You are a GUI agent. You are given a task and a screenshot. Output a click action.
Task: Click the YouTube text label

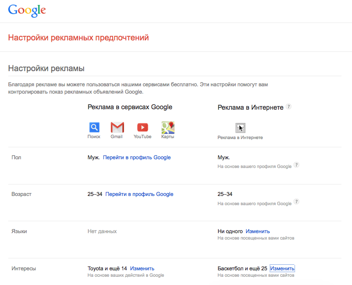[142, 137]
